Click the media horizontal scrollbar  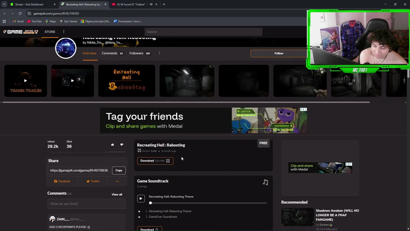pos(186,102)
